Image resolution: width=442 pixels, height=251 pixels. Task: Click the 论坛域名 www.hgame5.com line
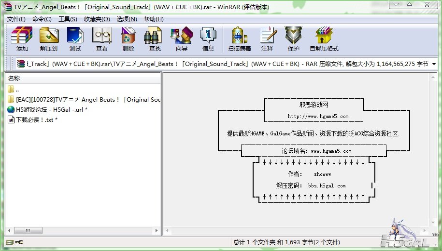click(316, 151)
